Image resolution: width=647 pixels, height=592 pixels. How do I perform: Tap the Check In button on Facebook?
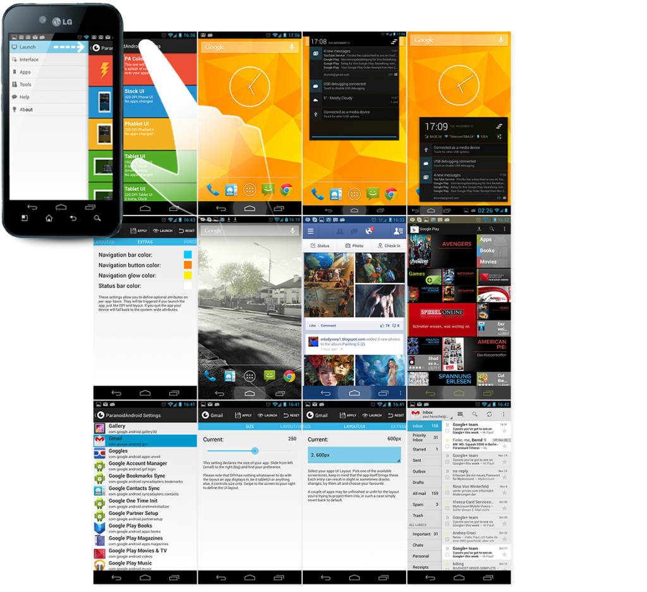pos(388,246)
